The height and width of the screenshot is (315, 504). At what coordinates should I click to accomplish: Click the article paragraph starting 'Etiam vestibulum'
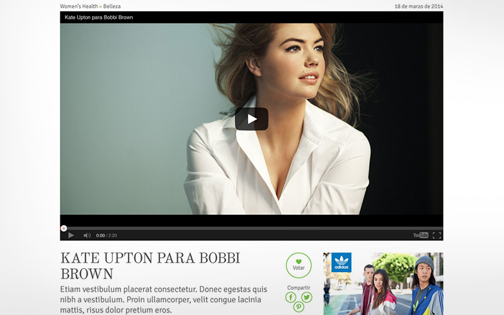click(164, 300)
